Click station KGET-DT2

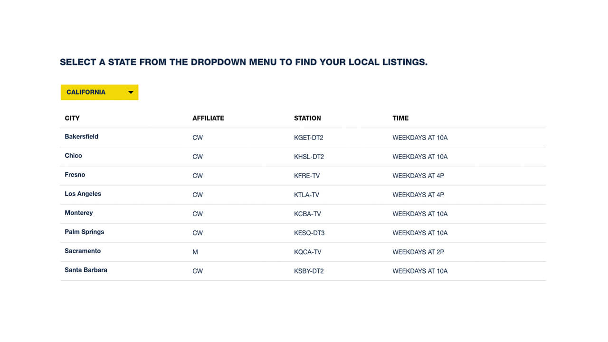point(309,138)
